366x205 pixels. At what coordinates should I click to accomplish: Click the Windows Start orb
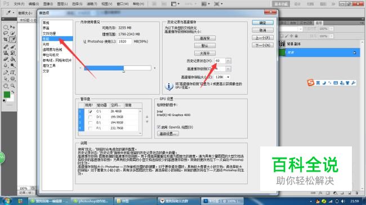pos(7,201)
